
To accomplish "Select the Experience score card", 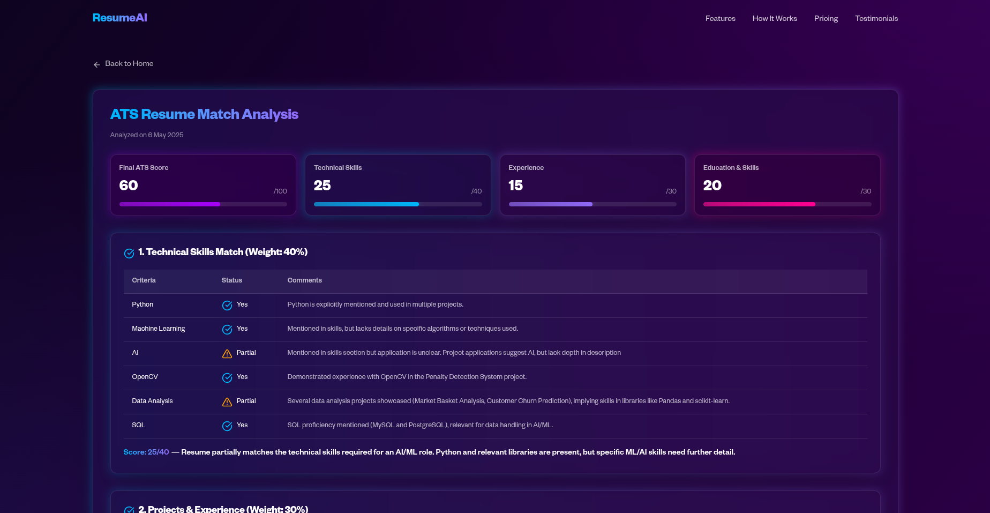I will tap(592, 185).
